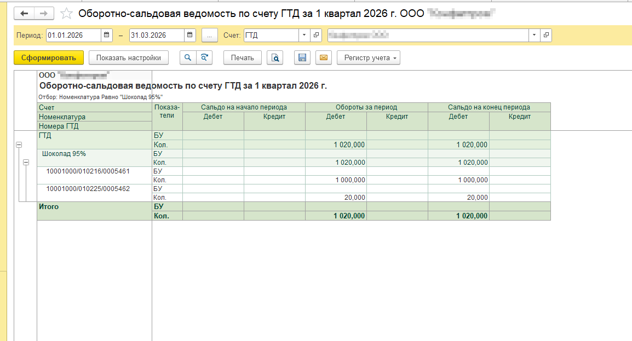
Task: Select the Шоколад 95% row
Action: point(95,158)
